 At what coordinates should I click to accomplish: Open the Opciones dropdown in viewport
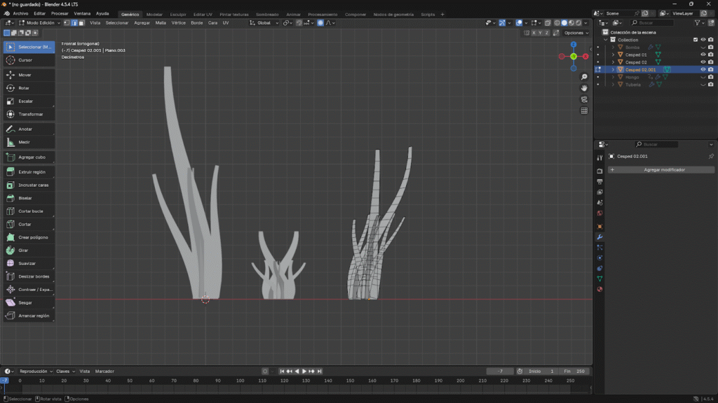click(576, 33)
